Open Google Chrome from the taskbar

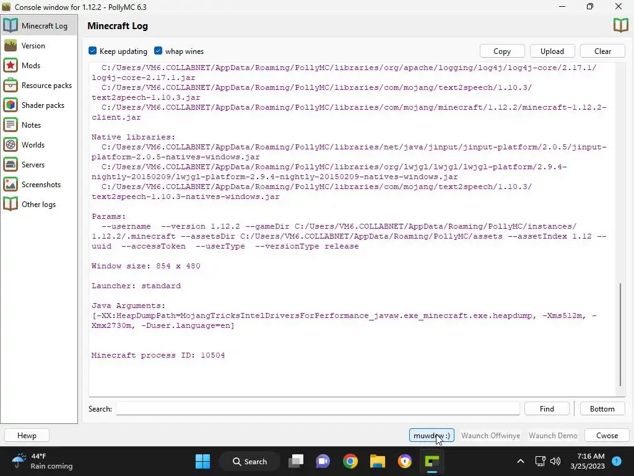point(350,461)
